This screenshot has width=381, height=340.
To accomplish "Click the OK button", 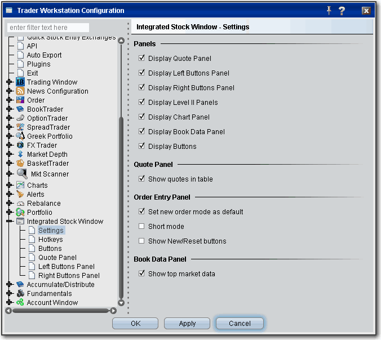I will [x=135, y=324].
